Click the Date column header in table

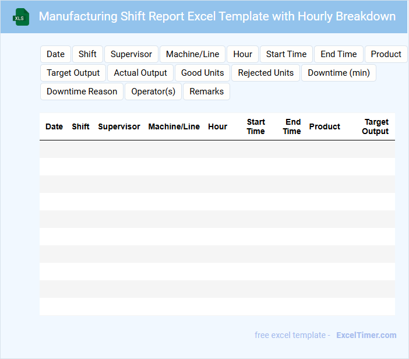(54, 126)
